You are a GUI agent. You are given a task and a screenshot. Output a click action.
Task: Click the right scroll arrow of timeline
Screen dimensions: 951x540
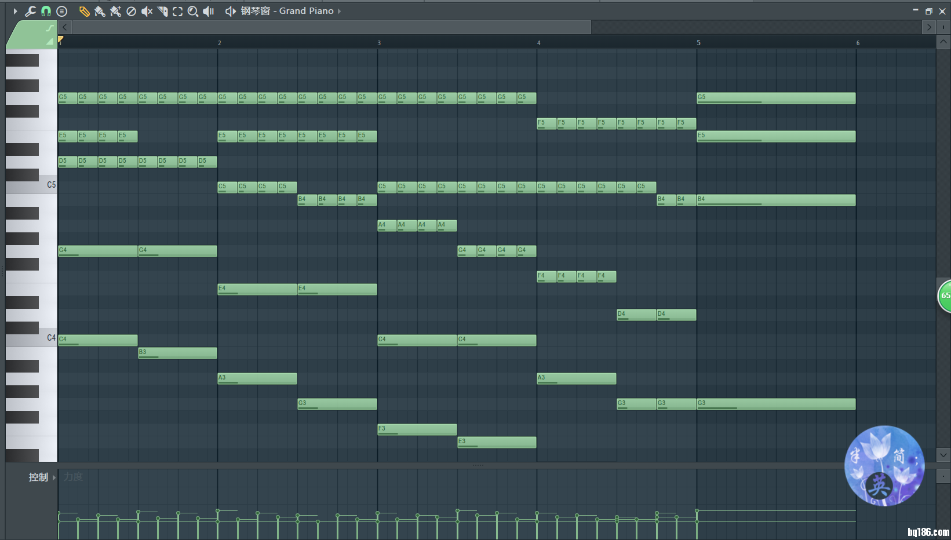[929, 27]
